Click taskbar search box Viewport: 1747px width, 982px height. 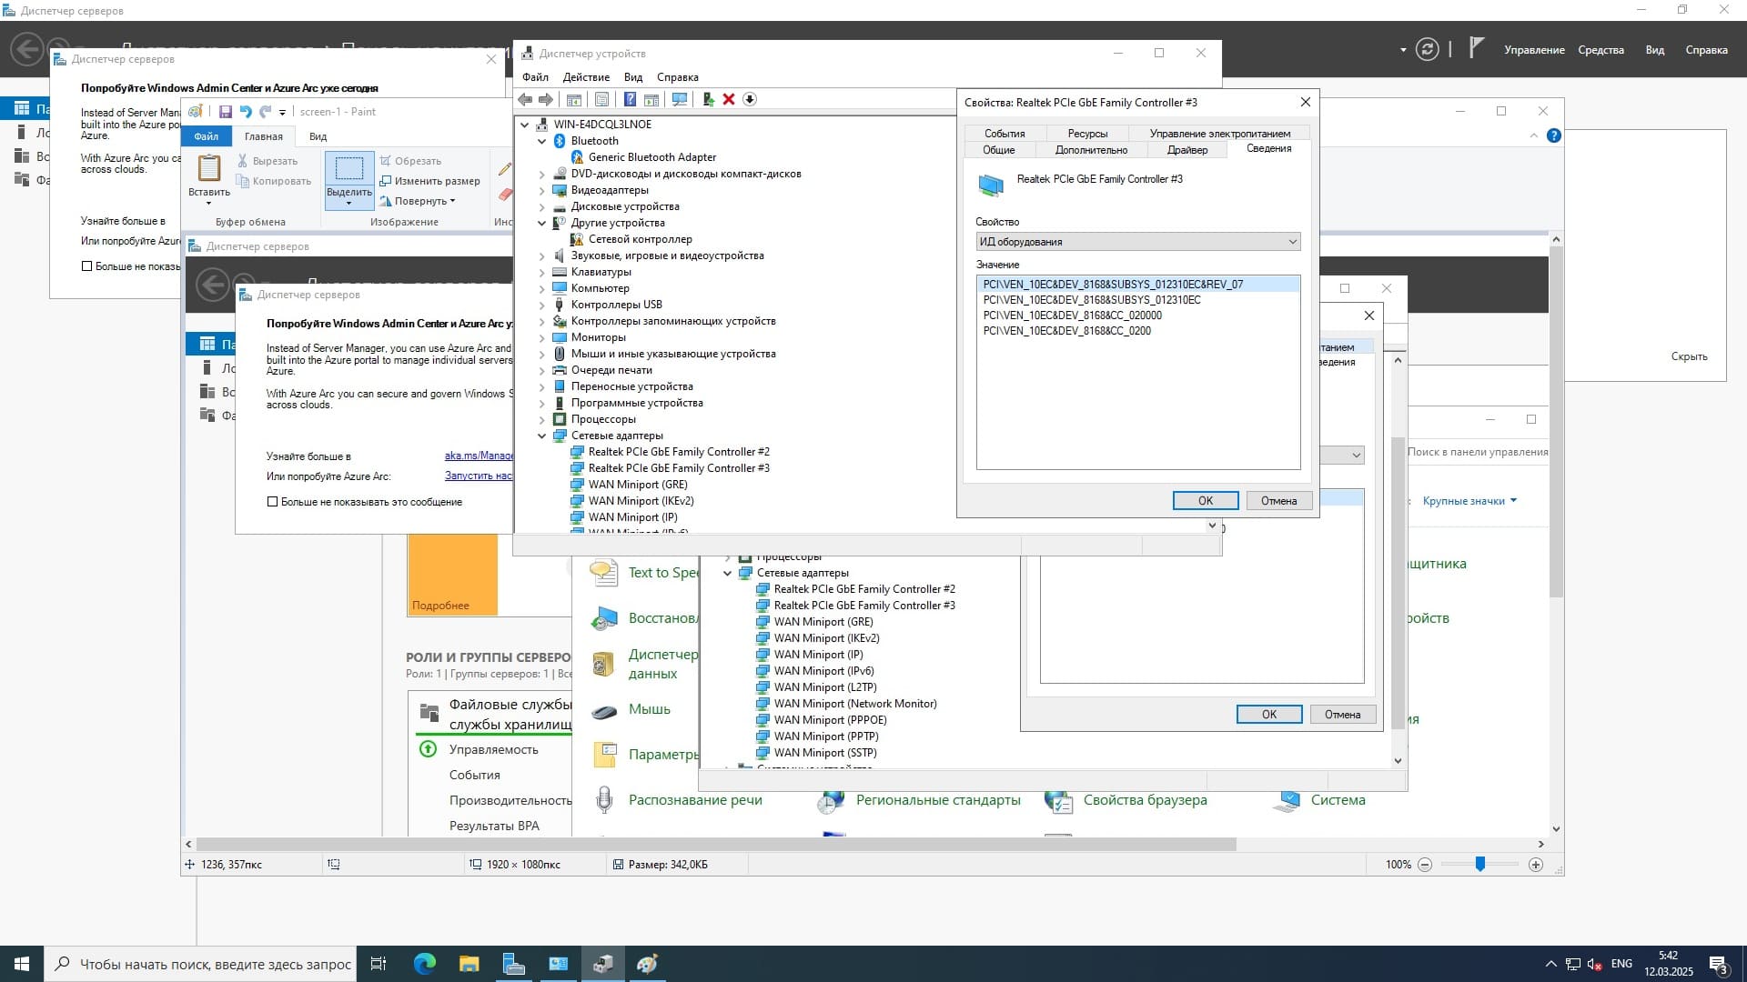click(200, 964)
